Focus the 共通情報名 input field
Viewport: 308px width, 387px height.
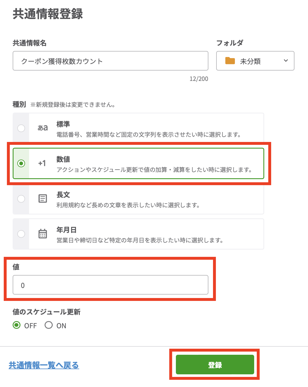[x=111, y=61]
